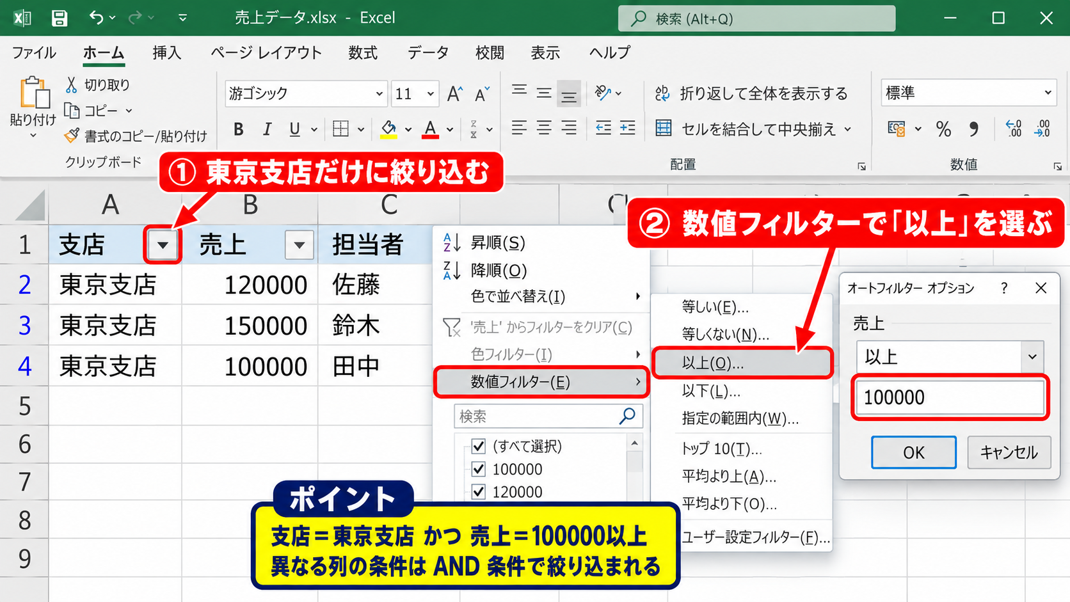
Task: Open the font name 游ゴシック dropdown
Action: point(379,94)
